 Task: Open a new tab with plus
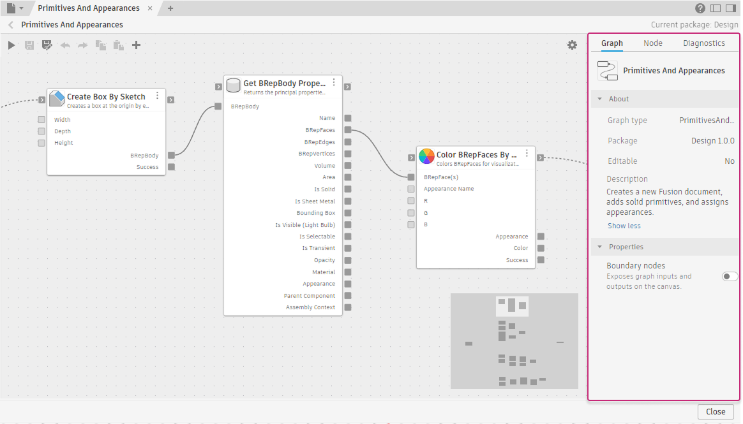pyautogui.click(x=170, y=8)
